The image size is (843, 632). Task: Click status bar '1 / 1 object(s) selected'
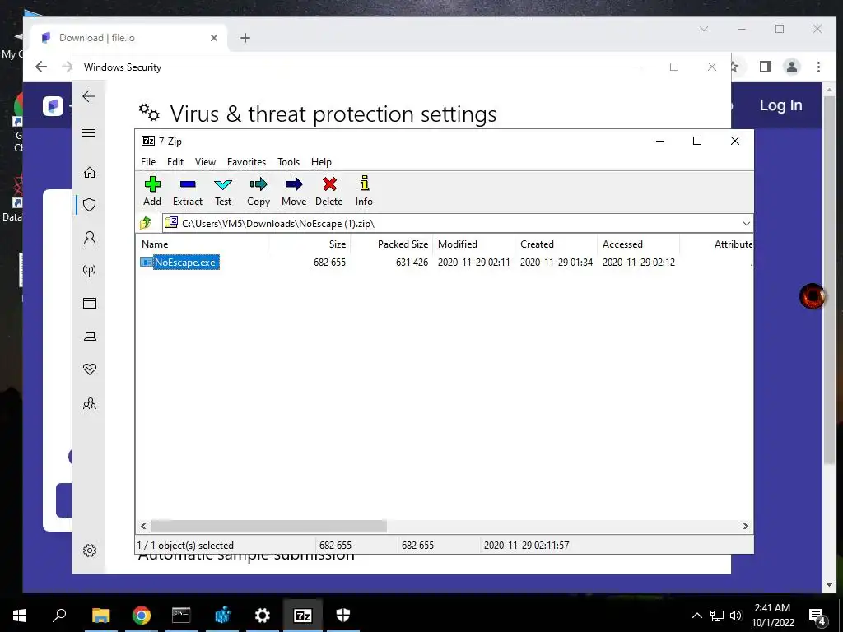(x=185, y=545)
